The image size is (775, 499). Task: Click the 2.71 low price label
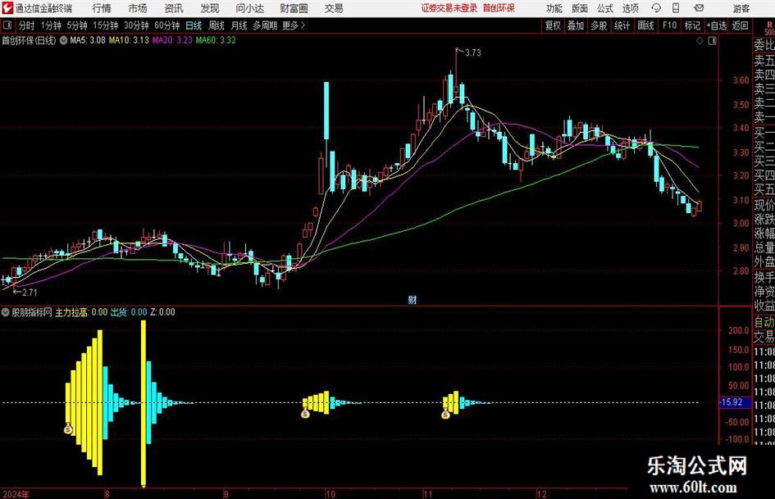(30, 293)
